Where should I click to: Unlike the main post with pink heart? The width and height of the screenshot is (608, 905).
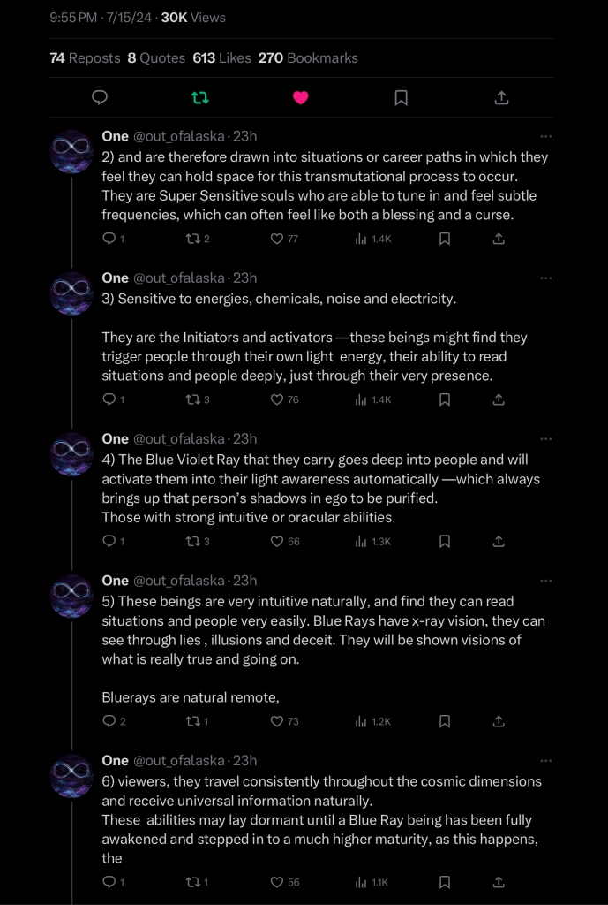(300, 97)
